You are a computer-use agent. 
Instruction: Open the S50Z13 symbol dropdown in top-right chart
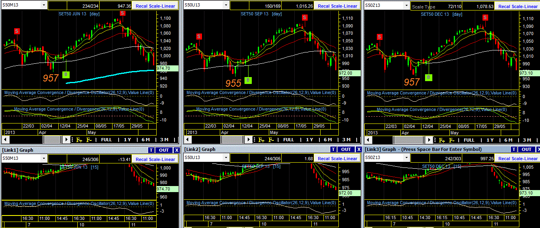406,6
